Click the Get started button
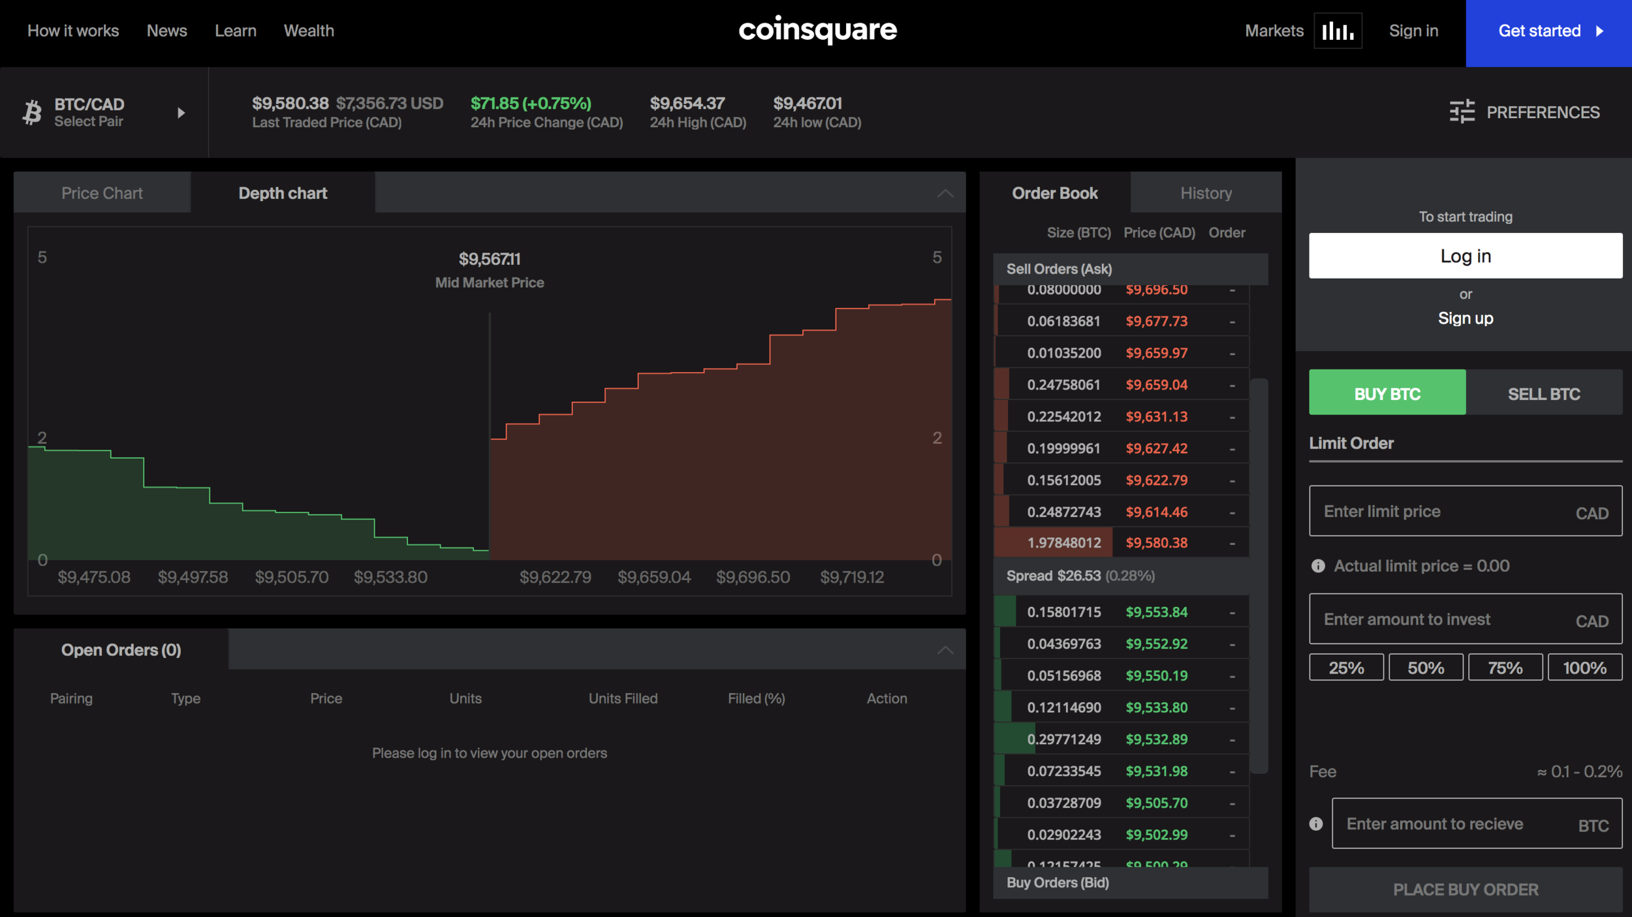Screen dimensions: 1632x917 [1548, 33]
